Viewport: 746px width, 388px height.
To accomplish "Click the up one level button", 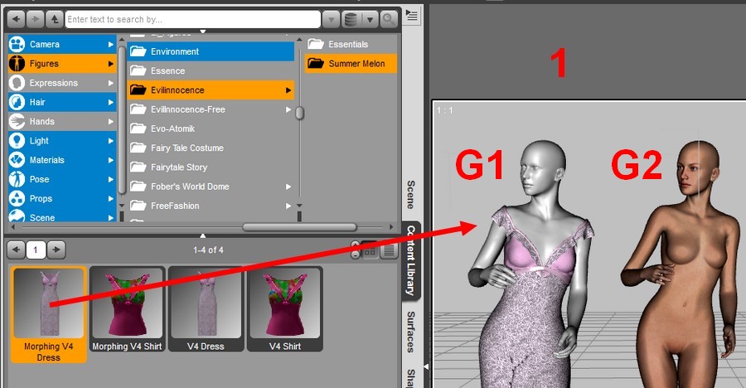I will [x=54, y=19].
